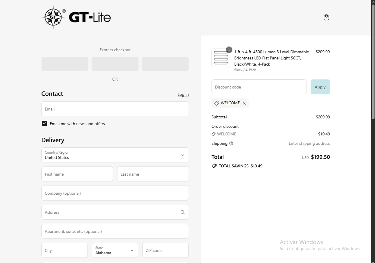
Task: Open the State dropdown showing Alabama
Action: click(115, 250)
